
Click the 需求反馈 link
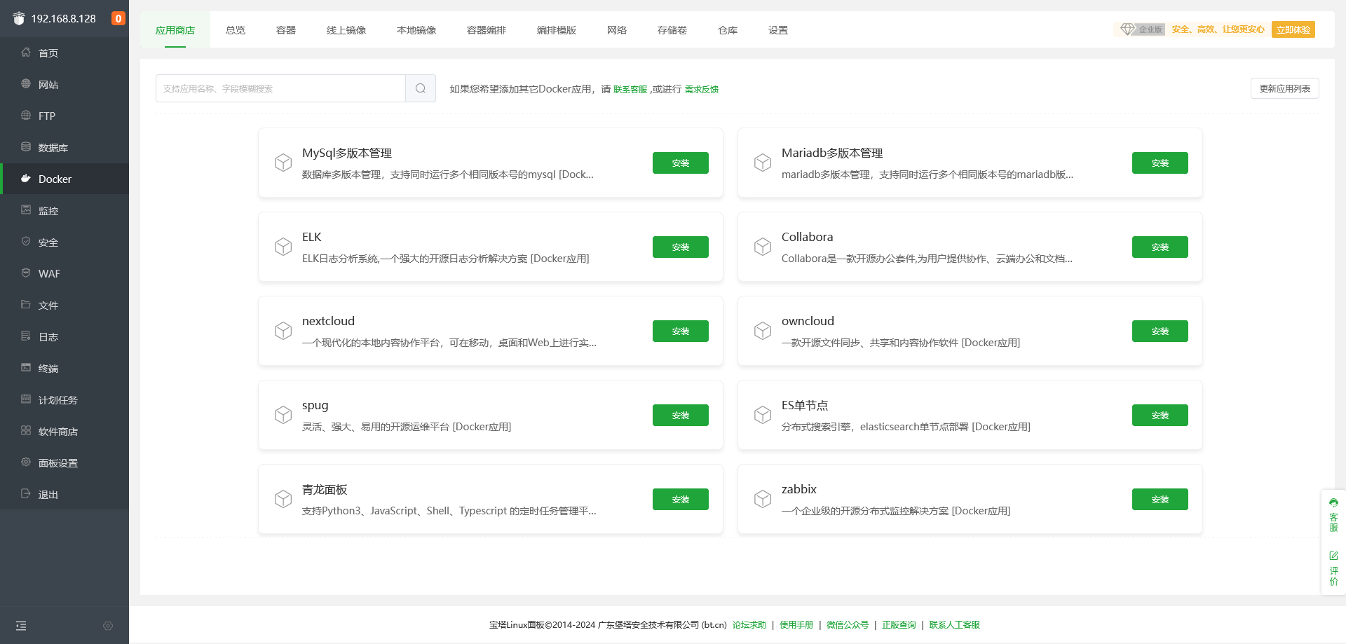coord(702,89)
